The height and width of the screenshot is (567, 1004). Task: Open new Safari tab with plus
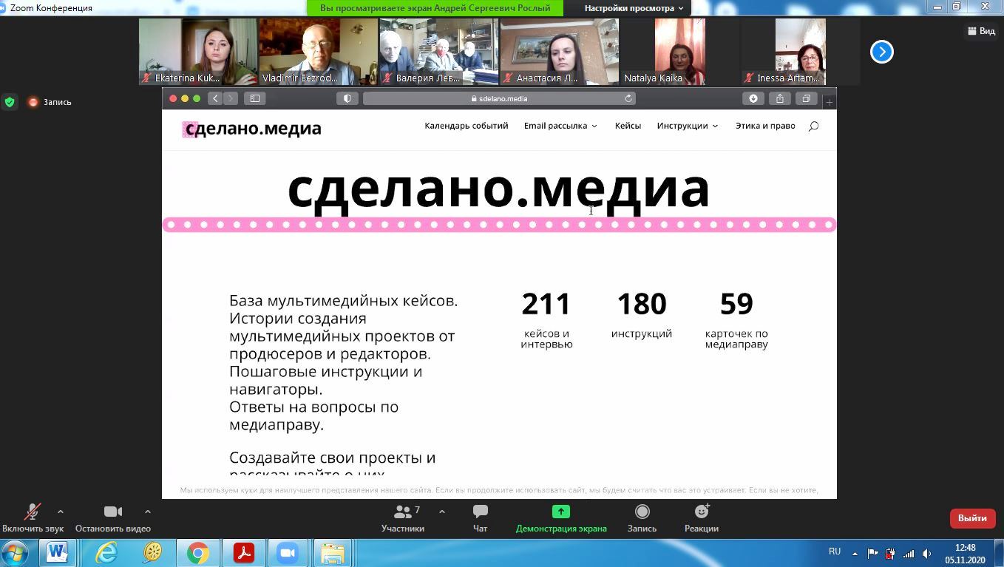point(830,102)
